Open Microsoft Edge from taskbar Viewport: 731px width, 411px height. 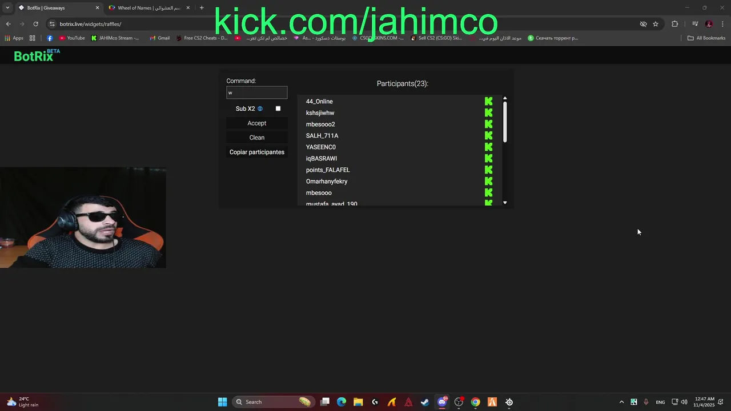coord(342,402)
